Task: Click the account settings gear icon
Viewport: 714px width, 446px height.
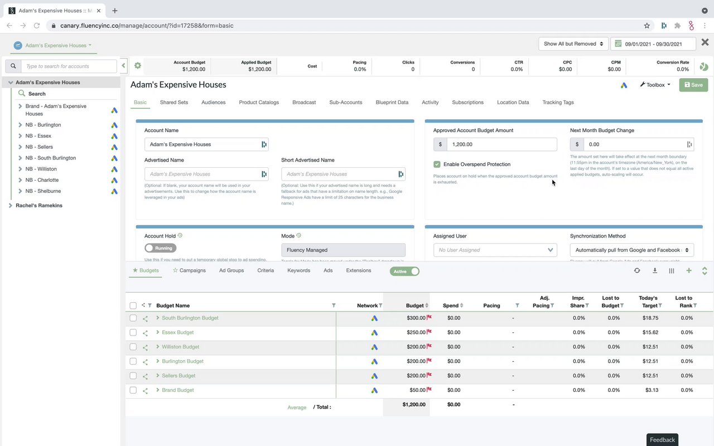Action: point(138,66)
